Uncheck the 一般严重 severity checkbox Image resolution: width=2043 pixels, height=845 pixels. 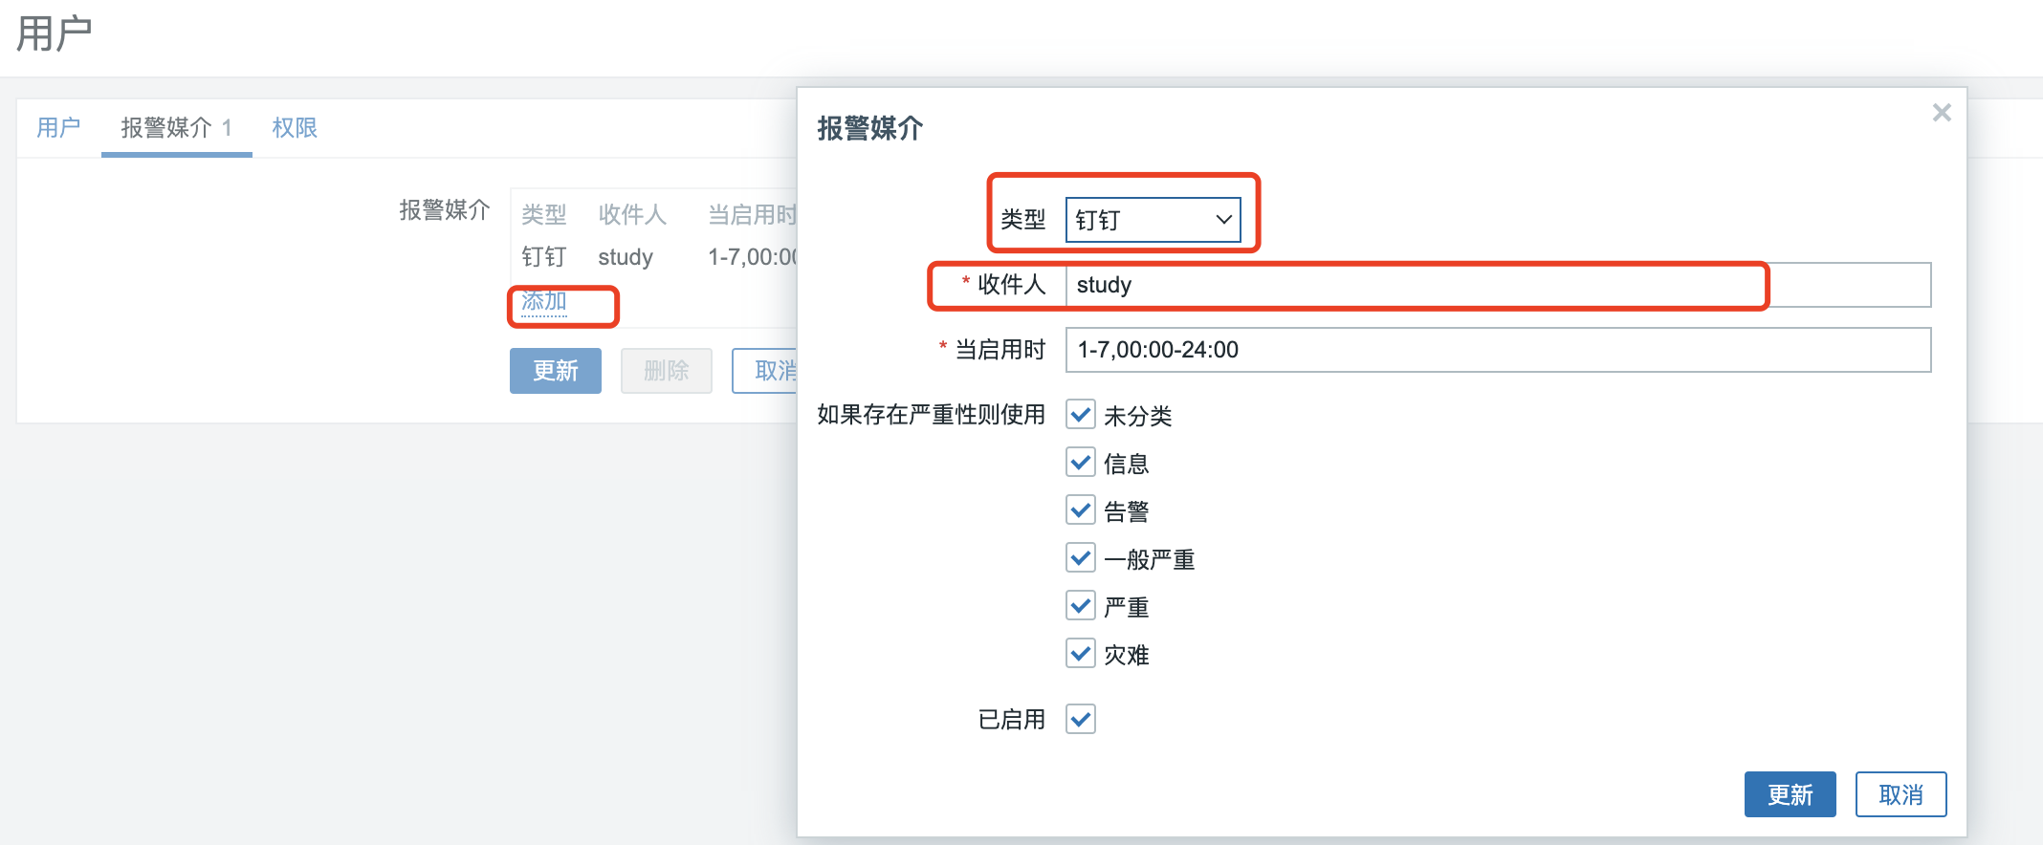pyautogui.click(x=1081, y=558)
